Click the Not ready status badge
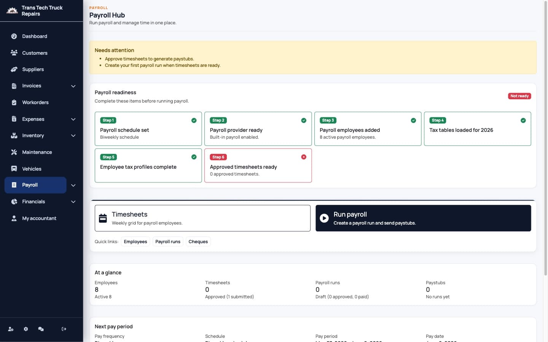 (519, 96)
